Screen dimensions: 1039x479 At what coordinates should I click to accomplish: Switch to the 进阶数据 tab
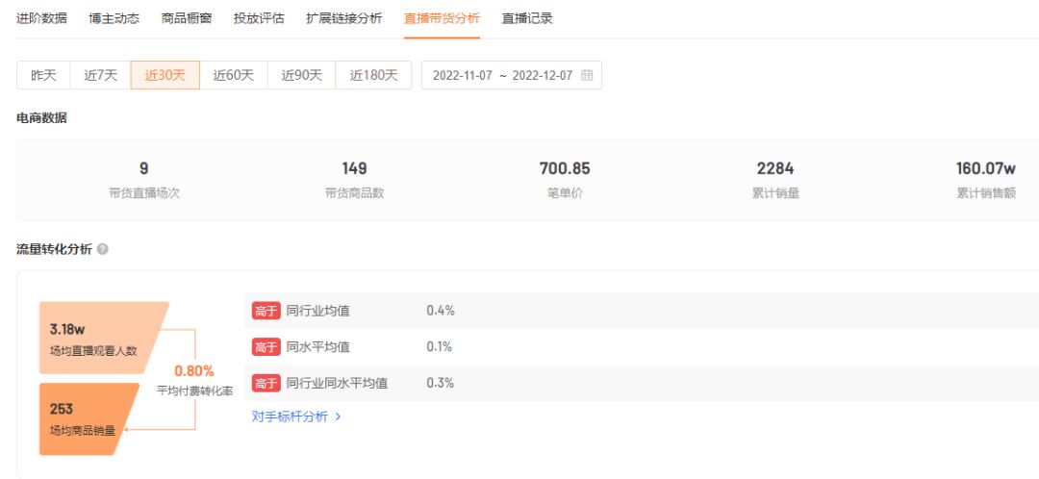pyautogui.click(x=41, y=18)
